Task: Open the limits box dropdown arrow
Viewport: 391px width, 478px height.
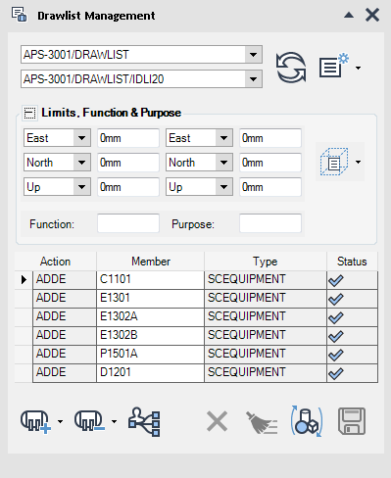Action: coord(359,162)
